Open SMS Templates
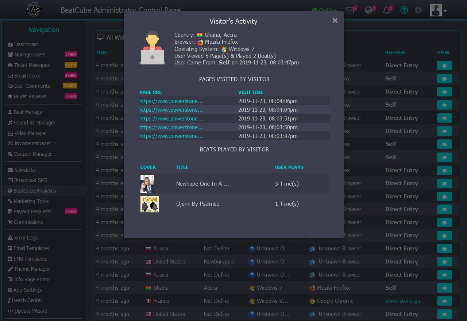The width and height of the screenshot is (467, 321). pos(27,259)
